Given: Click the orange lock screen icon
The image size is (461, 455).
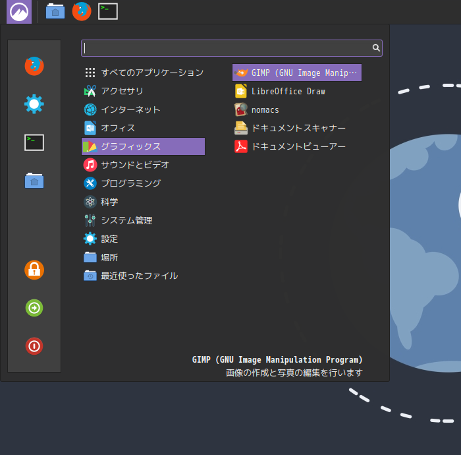Looking at the screenshot, I should 34,270.
